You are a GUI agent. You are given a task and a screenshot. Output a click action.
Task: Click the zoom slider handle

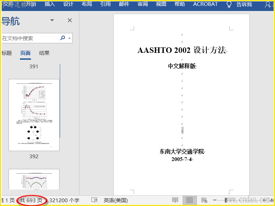point(226,200)
